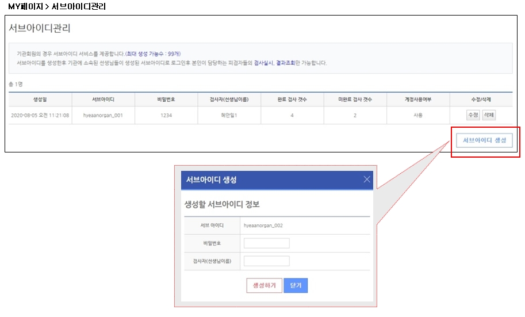The height and width of the screenshot is (317, 525).
Task: Click the 생성일 column header
Action: coord(40,100)
